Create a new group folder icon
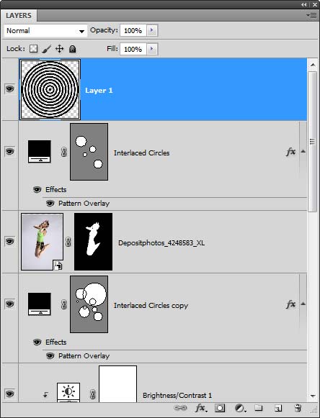The width and height of the screenshot is (320, 418). (258, 408)
